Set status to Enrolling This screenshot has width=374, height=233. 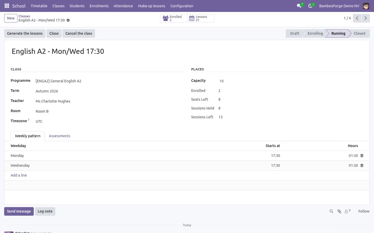(x=315, y=33)
